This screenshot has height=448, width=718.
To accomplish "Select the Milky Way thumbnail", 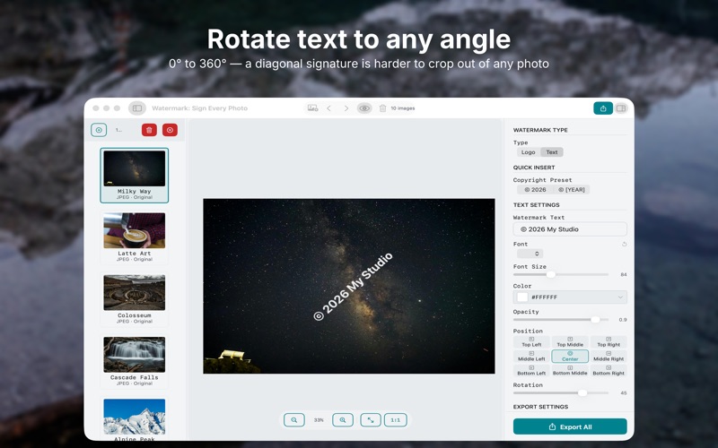I will tap(134, 176).
